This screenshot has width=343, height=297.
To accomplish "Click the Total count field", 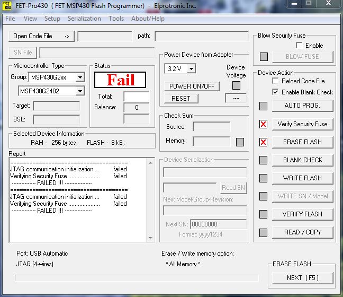I will pyautogui.click(x=136, y=97).
